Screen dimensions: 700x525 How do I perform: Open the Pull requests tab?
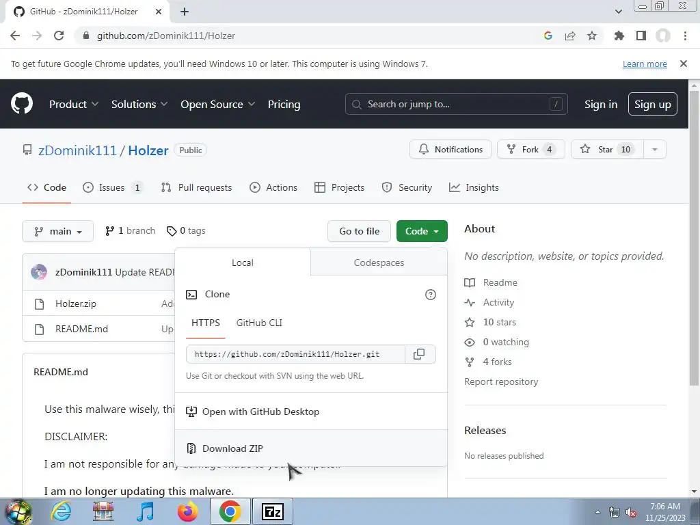tap(196, 187)
